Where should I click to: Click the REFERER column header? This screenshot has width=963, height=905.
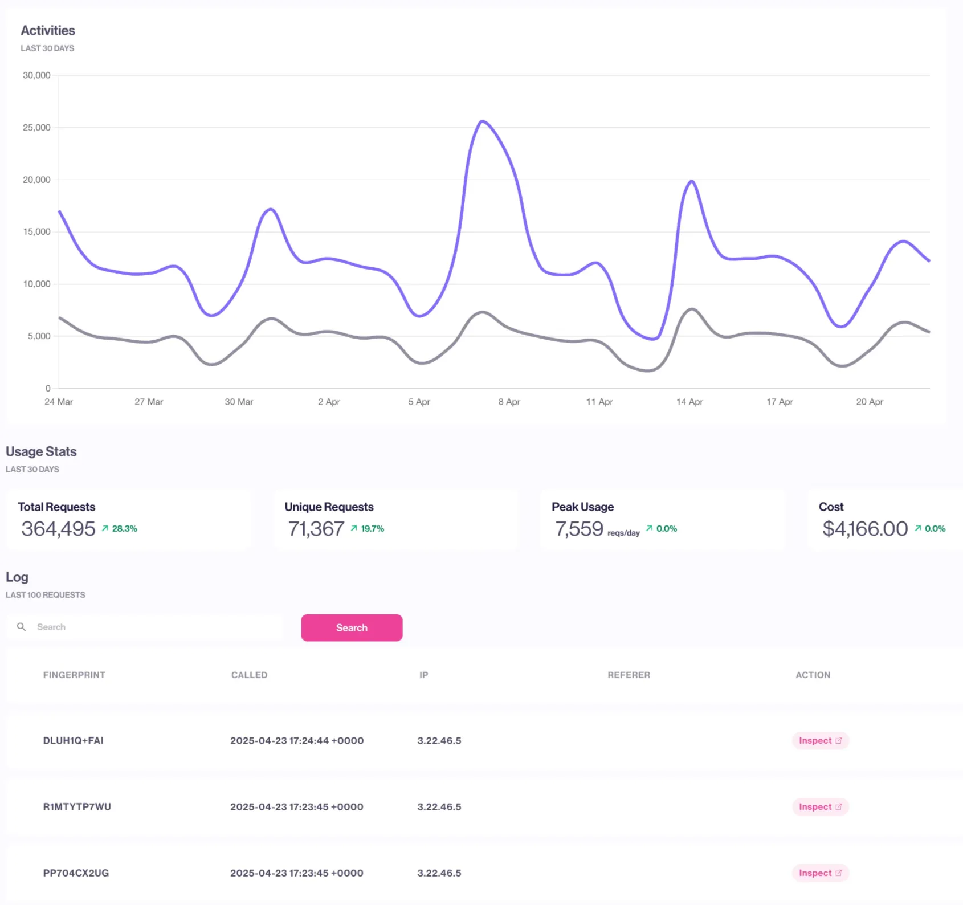click(629, 675)
